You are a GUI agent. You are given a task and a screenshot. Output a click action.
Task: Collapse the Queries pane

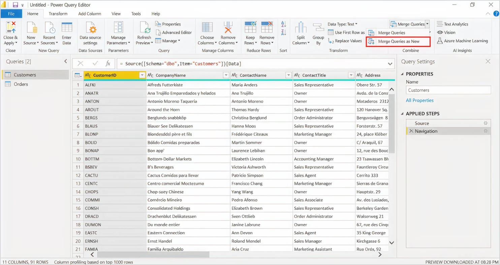point(66,61)
